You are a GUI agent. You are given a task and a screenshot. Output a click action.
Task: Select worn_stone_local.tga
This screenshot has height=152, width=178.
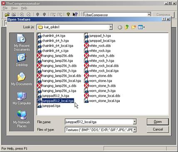[105, 101]
